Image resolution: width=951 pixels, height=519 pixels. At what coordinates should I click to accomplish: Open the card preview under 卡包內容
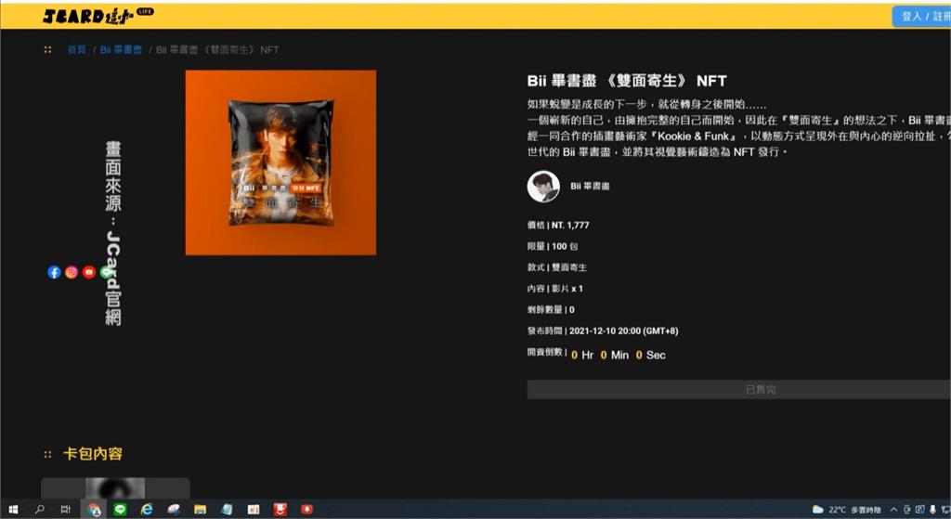[x=115, y=488]
